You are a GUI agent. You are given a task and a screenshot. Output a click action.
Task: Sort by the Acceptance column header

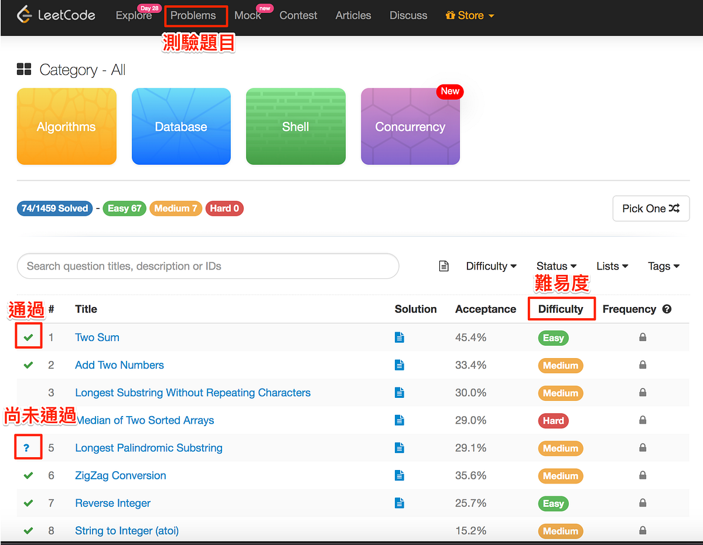(486, 309)
